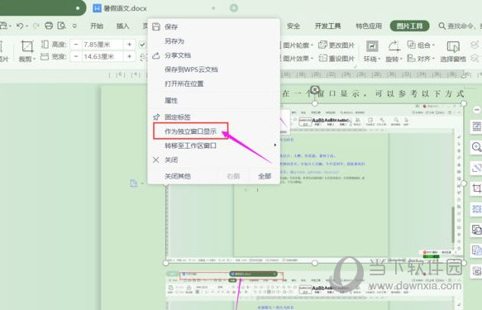This screenshot has height=310, width=482.
Task: Add new tab with plus icon
Action: [234, 8]
